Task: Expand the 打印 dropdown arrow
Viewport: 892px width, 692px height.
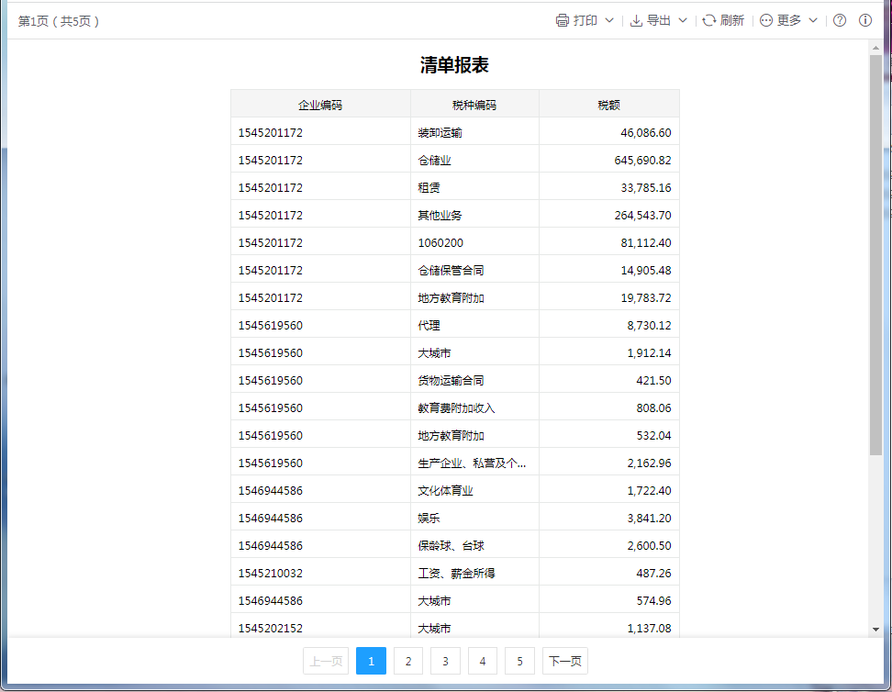Action: (609, 20)
